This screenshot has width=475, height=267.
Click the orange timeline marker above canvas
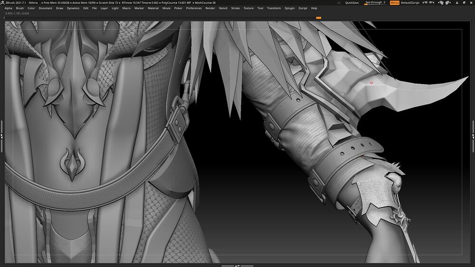318,18
